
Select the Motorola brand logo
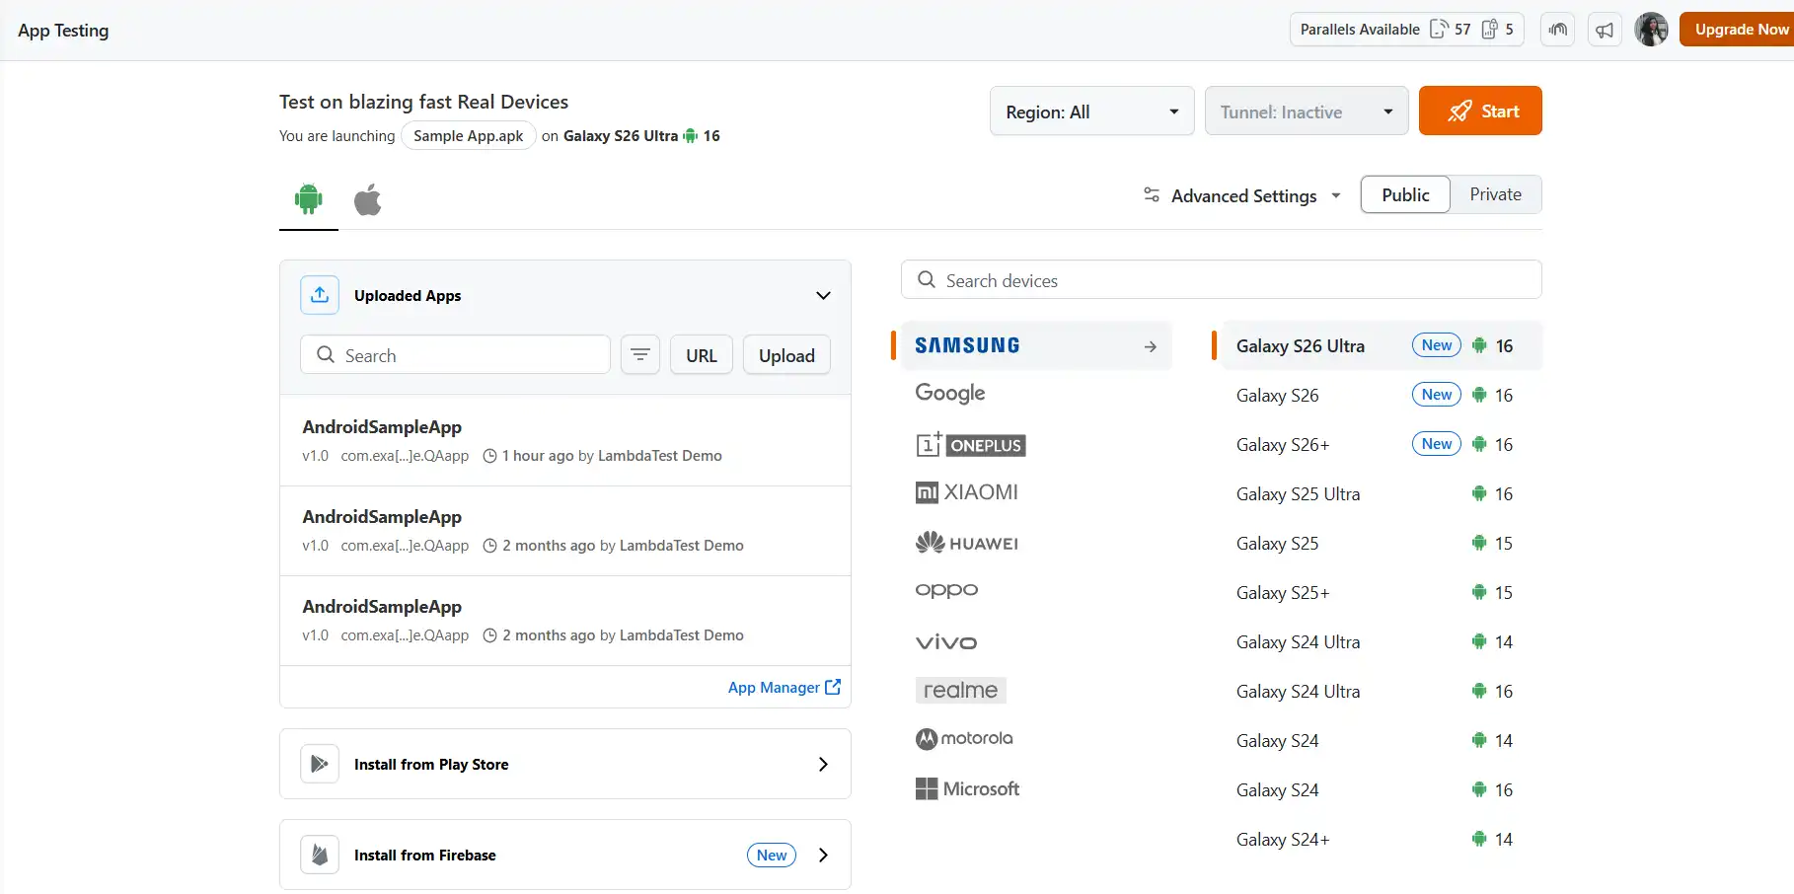tap(964, 738)
